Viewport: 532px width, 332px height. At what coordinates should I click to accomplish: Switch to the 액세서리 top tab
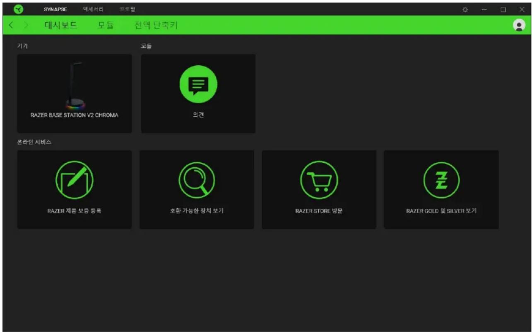pos(93,9)
